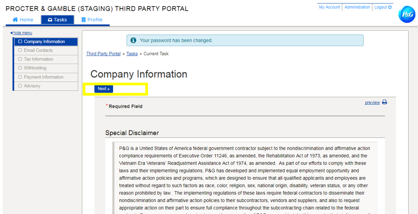
Task: Click the Required Field label
Action: tap(126, 107)
